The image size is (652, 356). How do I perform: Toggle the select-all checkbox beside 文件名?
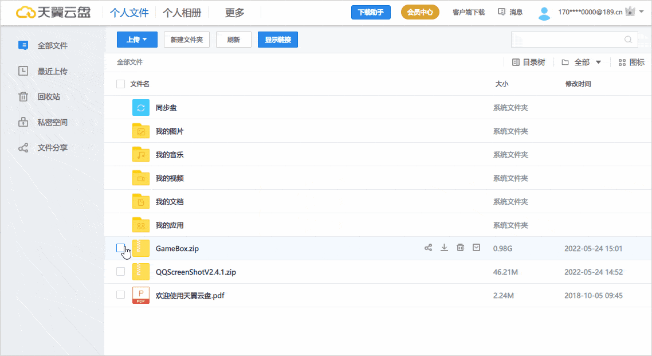[x=120, y=84]
